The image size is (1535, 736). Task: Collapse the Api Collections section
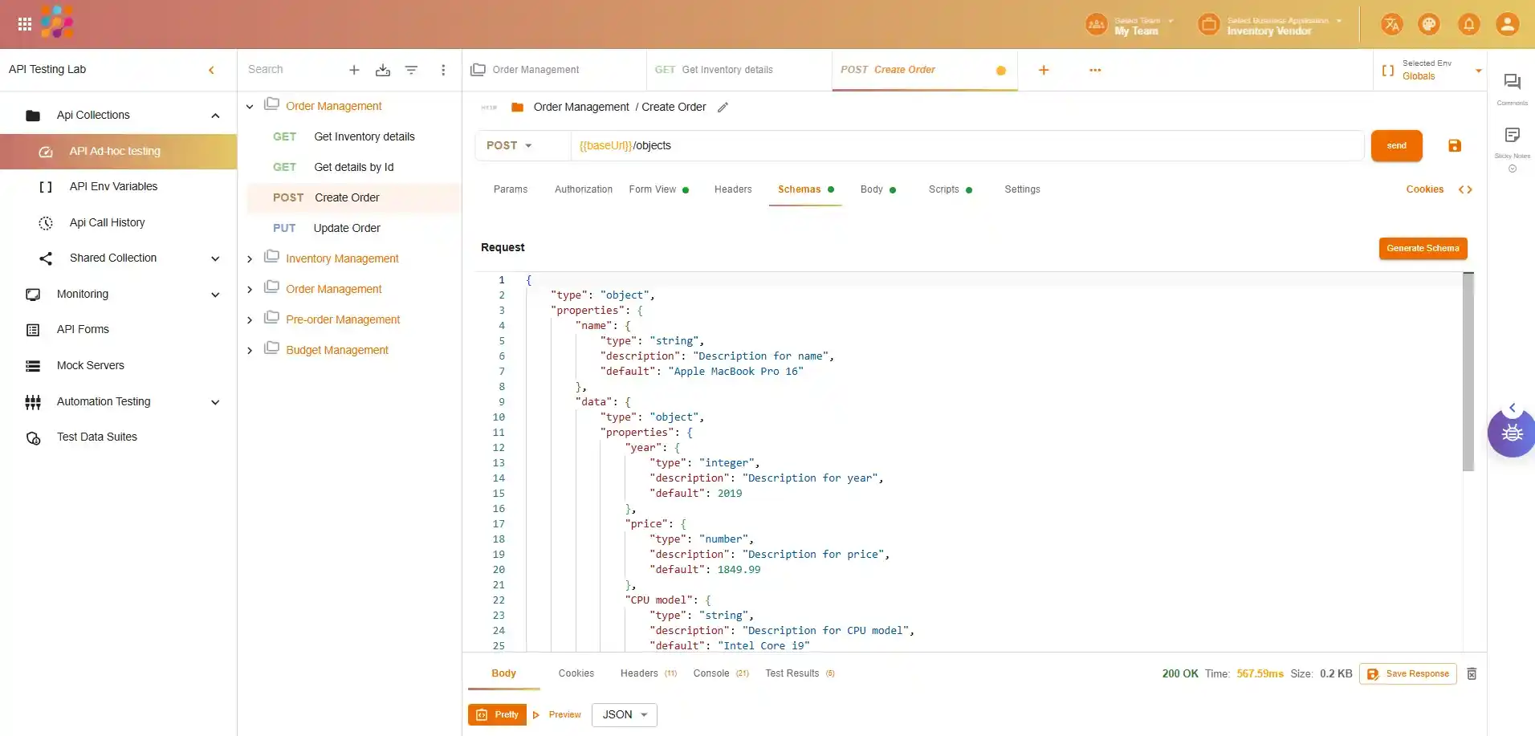click(215, 116)
